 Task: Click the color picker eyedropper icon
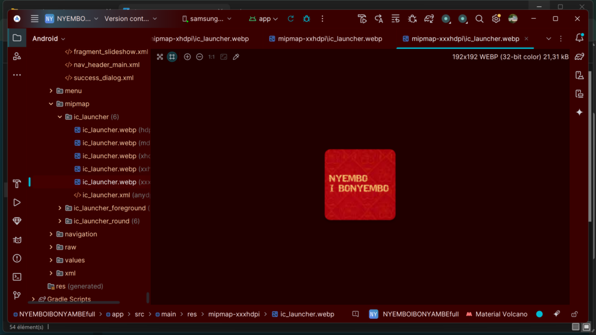tap(236, 57)
